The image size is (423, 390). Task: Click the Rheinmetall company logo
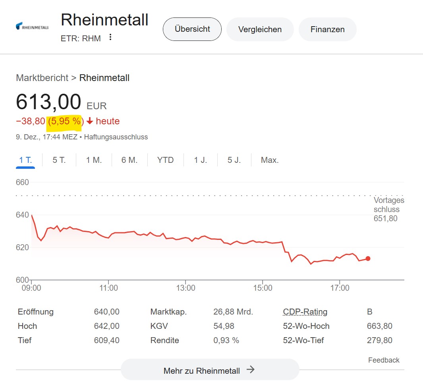coord(33,26)
